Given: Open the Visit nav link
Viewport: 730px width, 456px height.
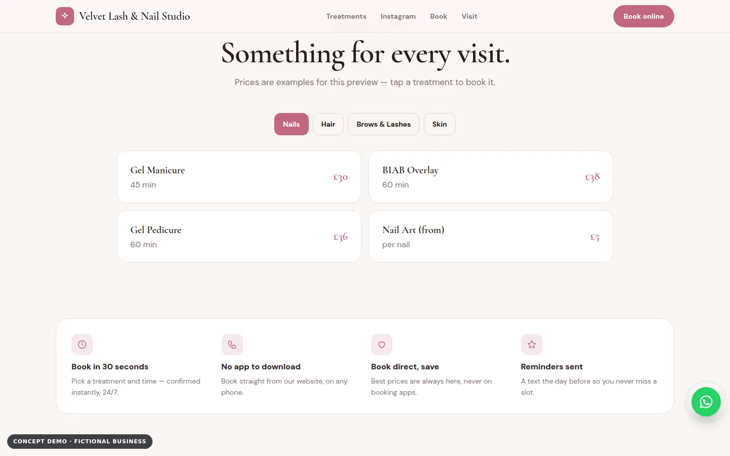Looking at the screenshot, I should click(469, 16).
